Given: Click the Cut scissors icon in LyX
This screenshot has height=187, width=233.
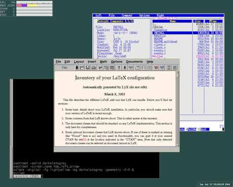Looking at the screenshot, I should pos(101,68).
